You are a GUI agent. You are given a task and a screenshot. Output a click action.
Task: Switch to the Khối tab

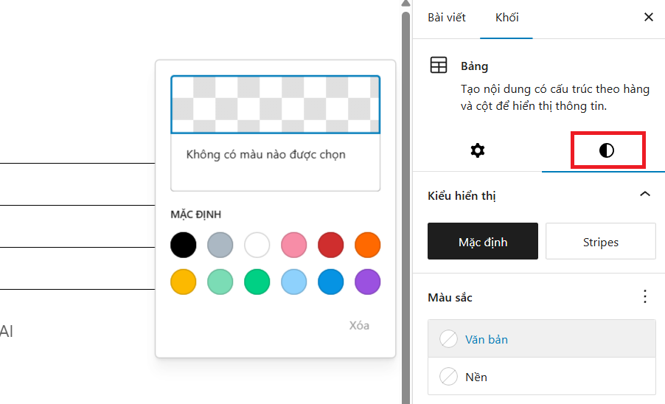pos(506,18)
